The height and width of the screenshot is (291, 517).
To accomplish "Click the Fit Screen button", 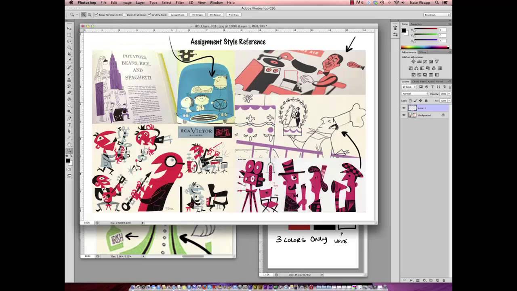I will 198,15.
